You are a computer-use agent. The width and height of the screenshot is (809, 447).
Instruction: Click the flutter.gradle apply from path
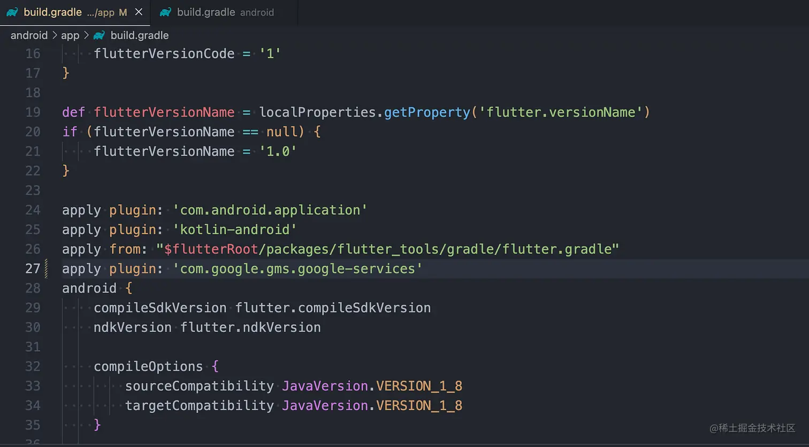click(387, 249)
